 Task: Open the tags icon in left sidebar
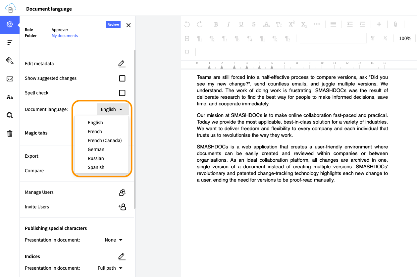click(10, 61)
